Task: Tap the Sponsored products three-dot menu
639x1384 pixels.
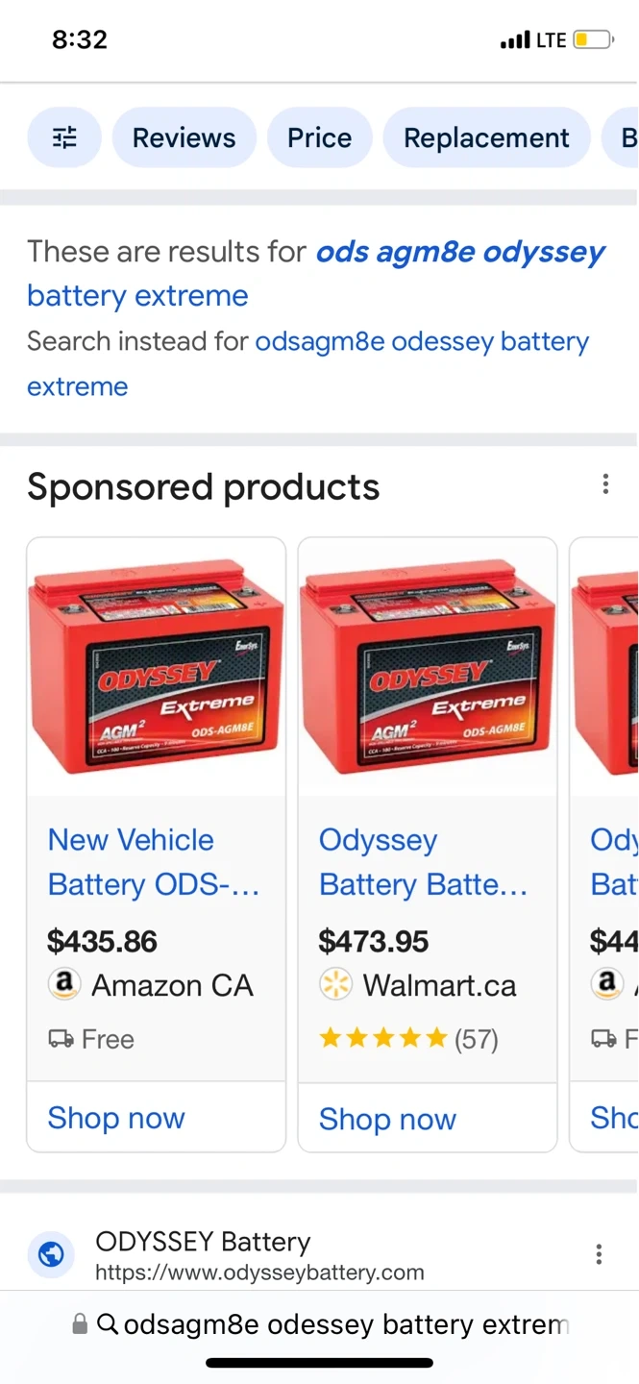Action: pyautogui.click(x=605, y=484)
